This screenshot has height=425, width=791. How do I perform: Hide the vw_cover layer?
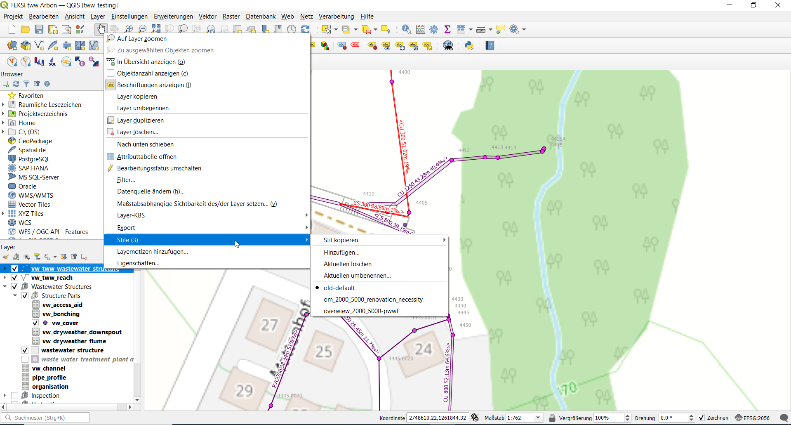35,323
